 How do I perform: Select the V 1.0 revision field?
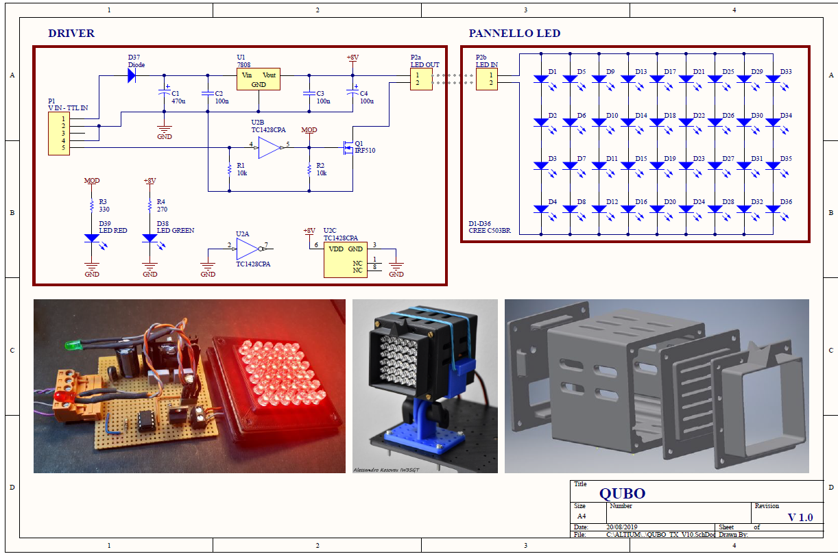pos(800,517)
